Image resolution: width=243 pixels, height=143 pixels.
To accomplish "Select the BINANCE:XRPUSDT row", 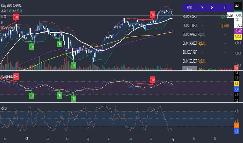I will click(208, 34).
